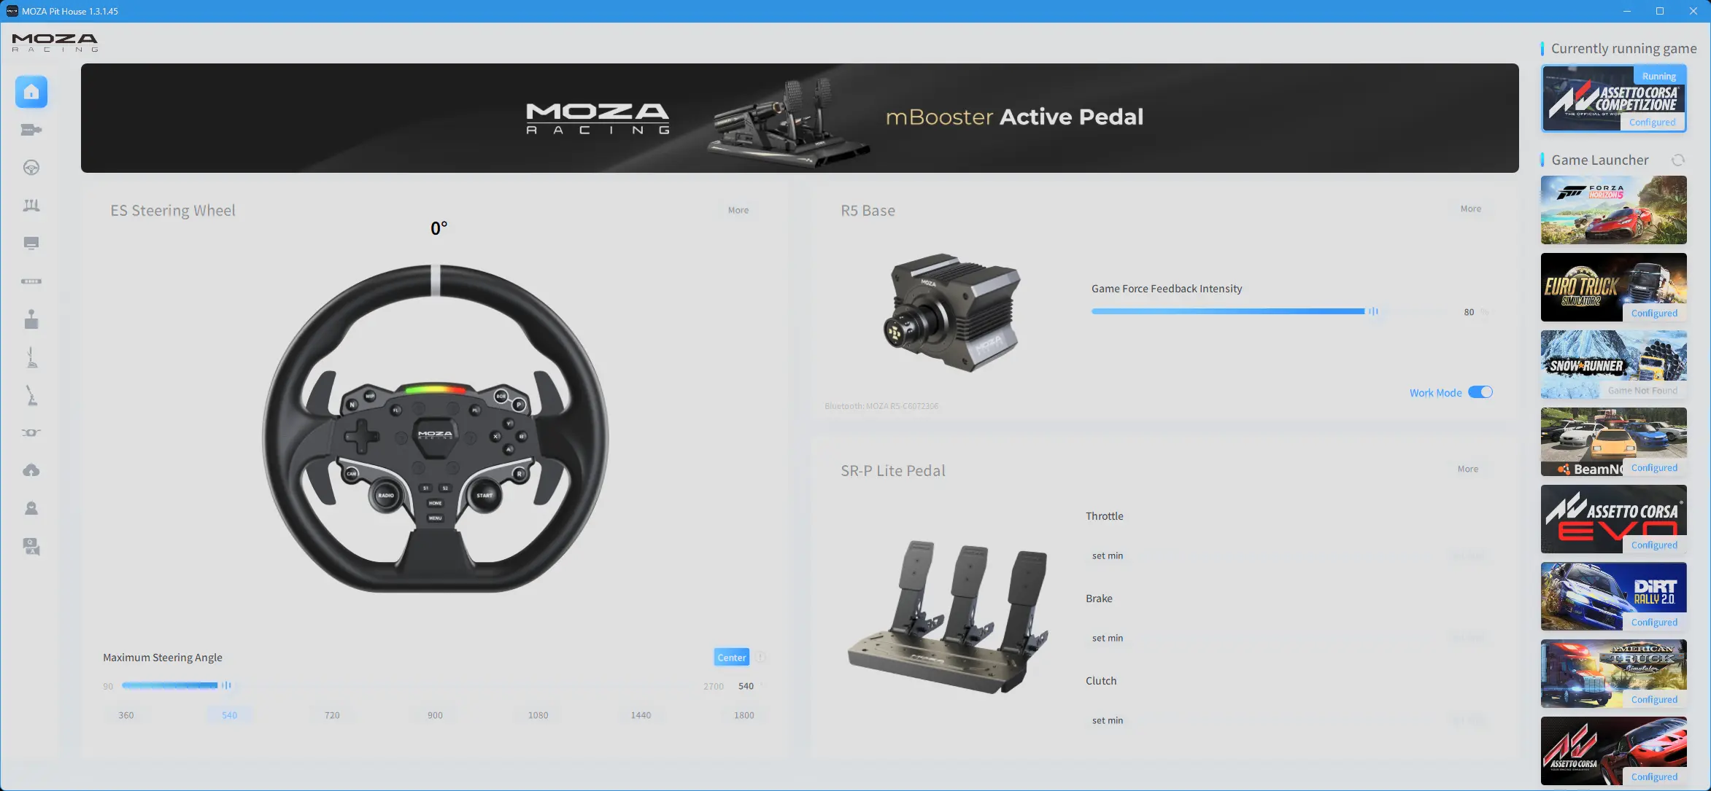Open the angled lever shifter icon
The width and height of the screenshot is (1711, 791).
31,395
